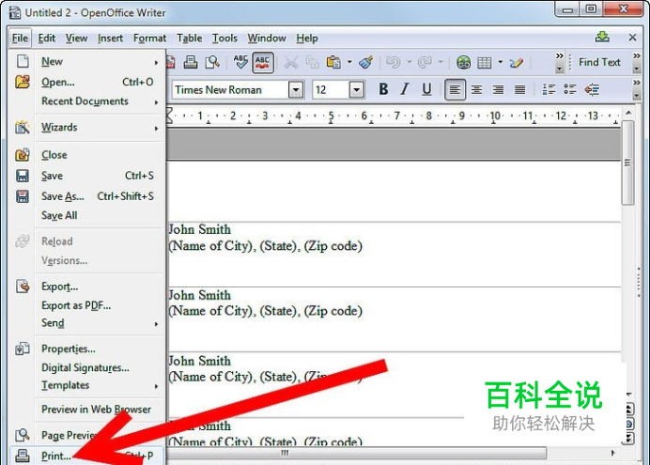Toggle the AutoSpellcheck toolbar button
Image resolution: width=650 pixels, height=465 pixels.
(x=263, y=63)
